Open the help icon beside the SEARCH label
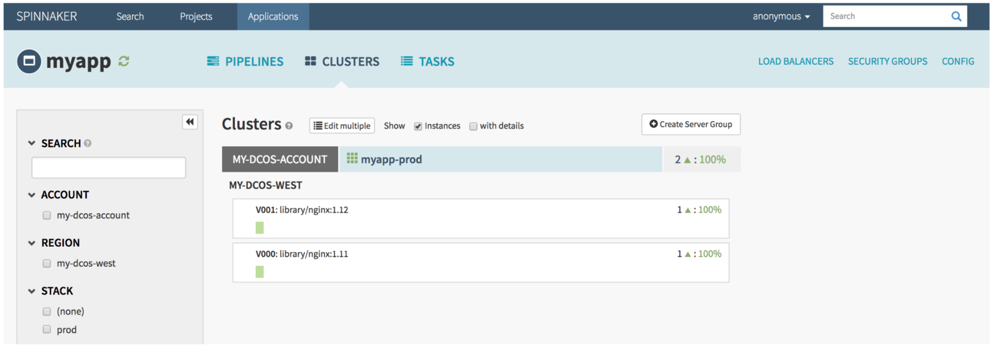The image size is (994, 350). point(88,143)
